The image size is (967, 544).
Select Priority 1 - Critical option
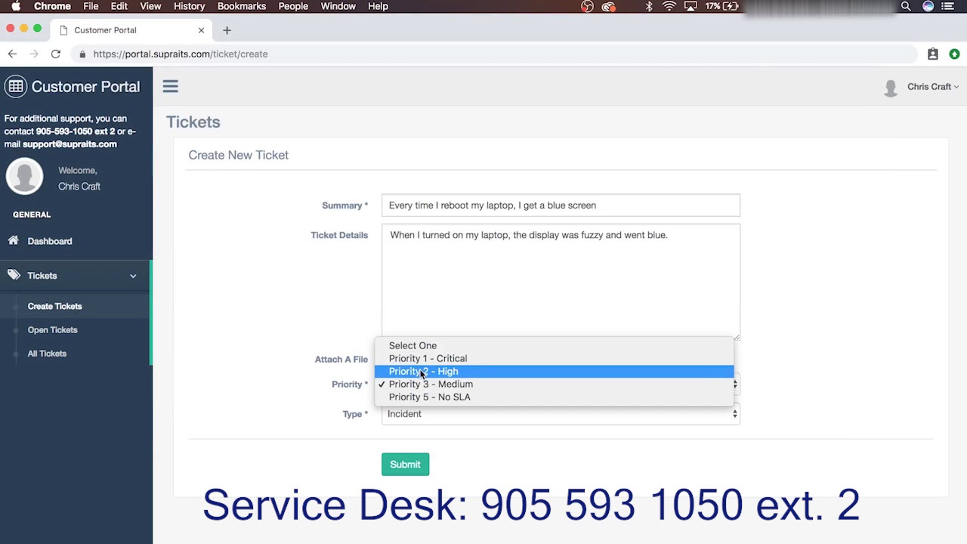(x=554, y=358)
